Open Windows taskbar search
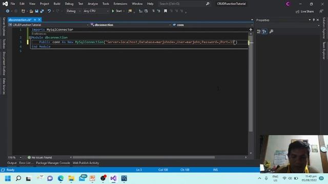 (x=18, y=178)
